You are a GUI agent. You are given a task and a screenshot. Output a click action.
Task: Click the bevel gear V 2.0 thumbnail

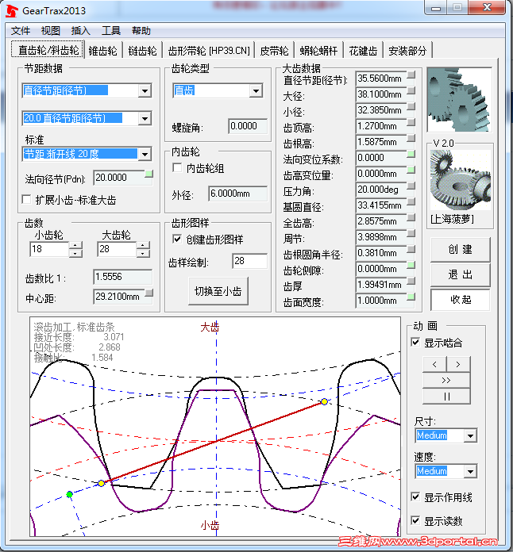tap(460, 180)
